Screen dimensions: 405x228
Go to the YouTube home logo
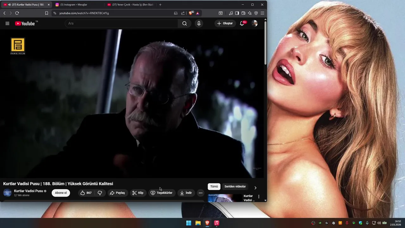(25, 23)
